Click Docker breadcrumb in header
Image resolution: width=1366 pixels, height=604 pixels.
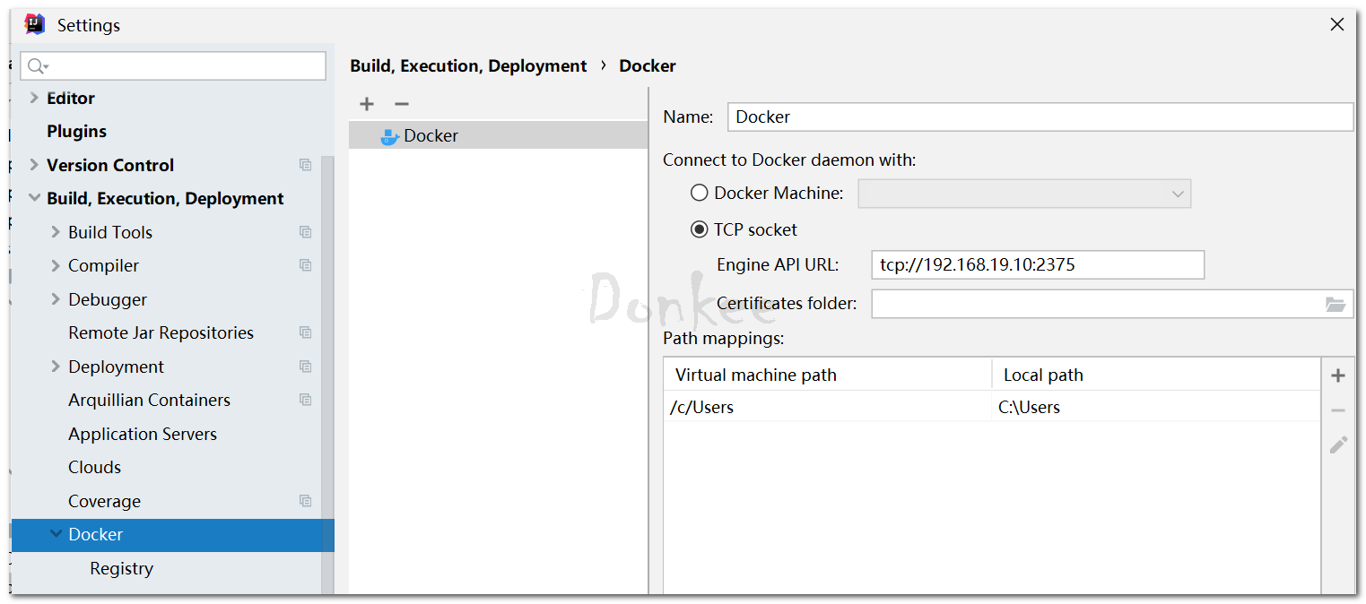648,65
